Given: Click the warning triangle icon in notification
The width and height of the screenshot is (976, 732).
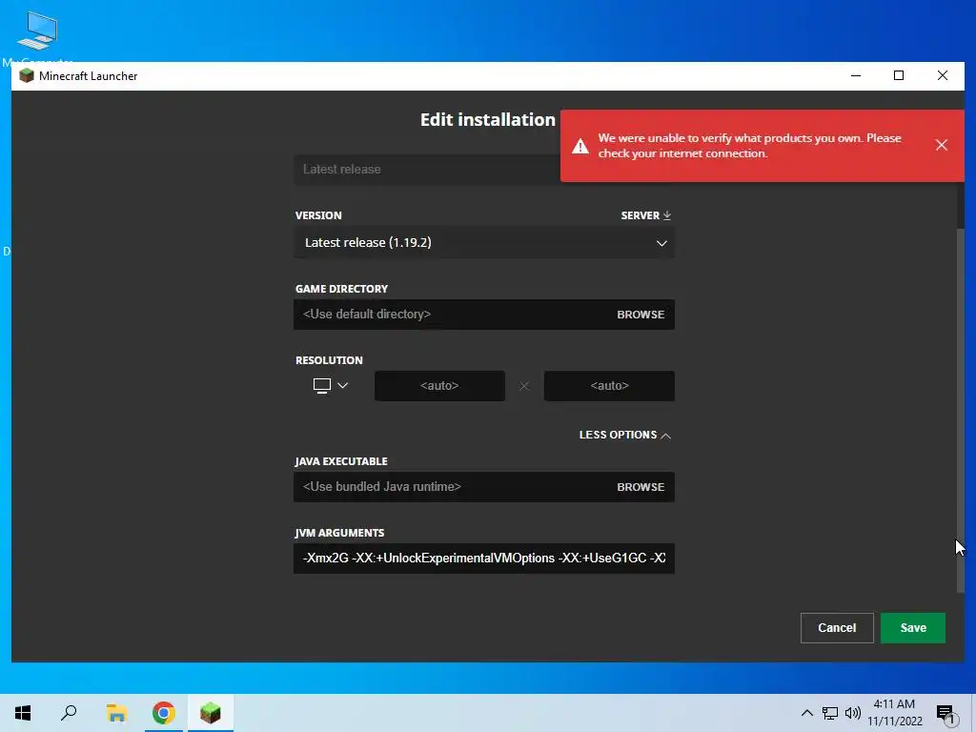Looking at the screenshot, I should [580, 146].
